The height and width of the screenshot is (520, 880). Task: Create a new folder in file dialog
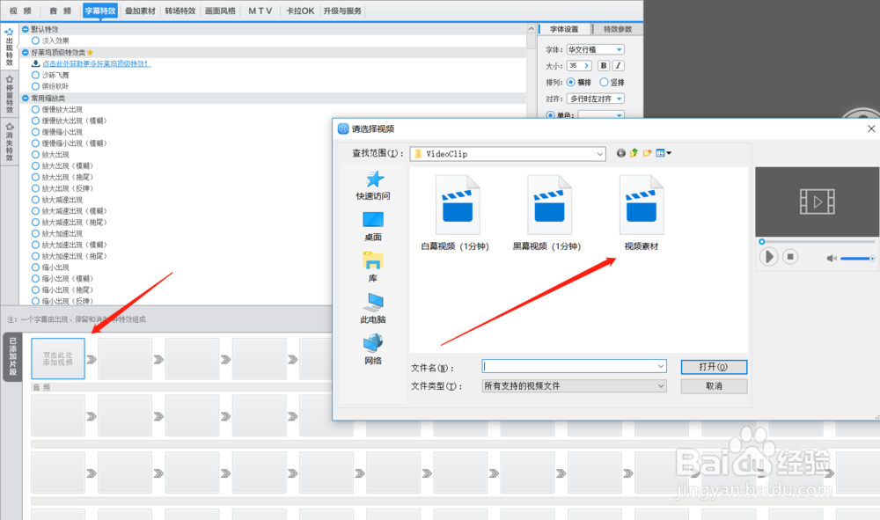coord(647,153)
